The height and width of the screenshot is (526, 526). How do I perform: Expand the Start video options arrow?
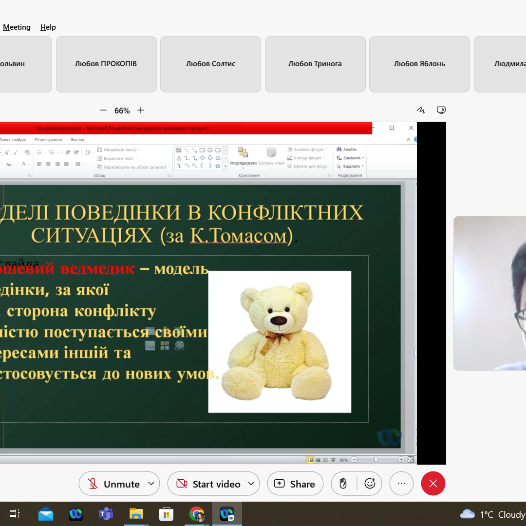point(251,484)
